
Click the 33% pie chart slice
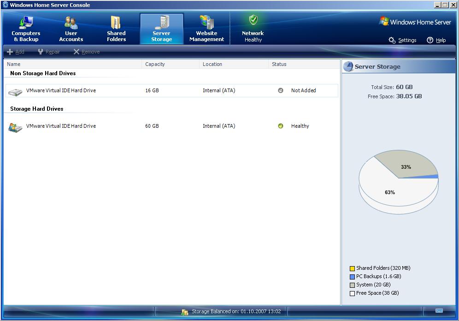pyautogui.click(x=406, y=166)
